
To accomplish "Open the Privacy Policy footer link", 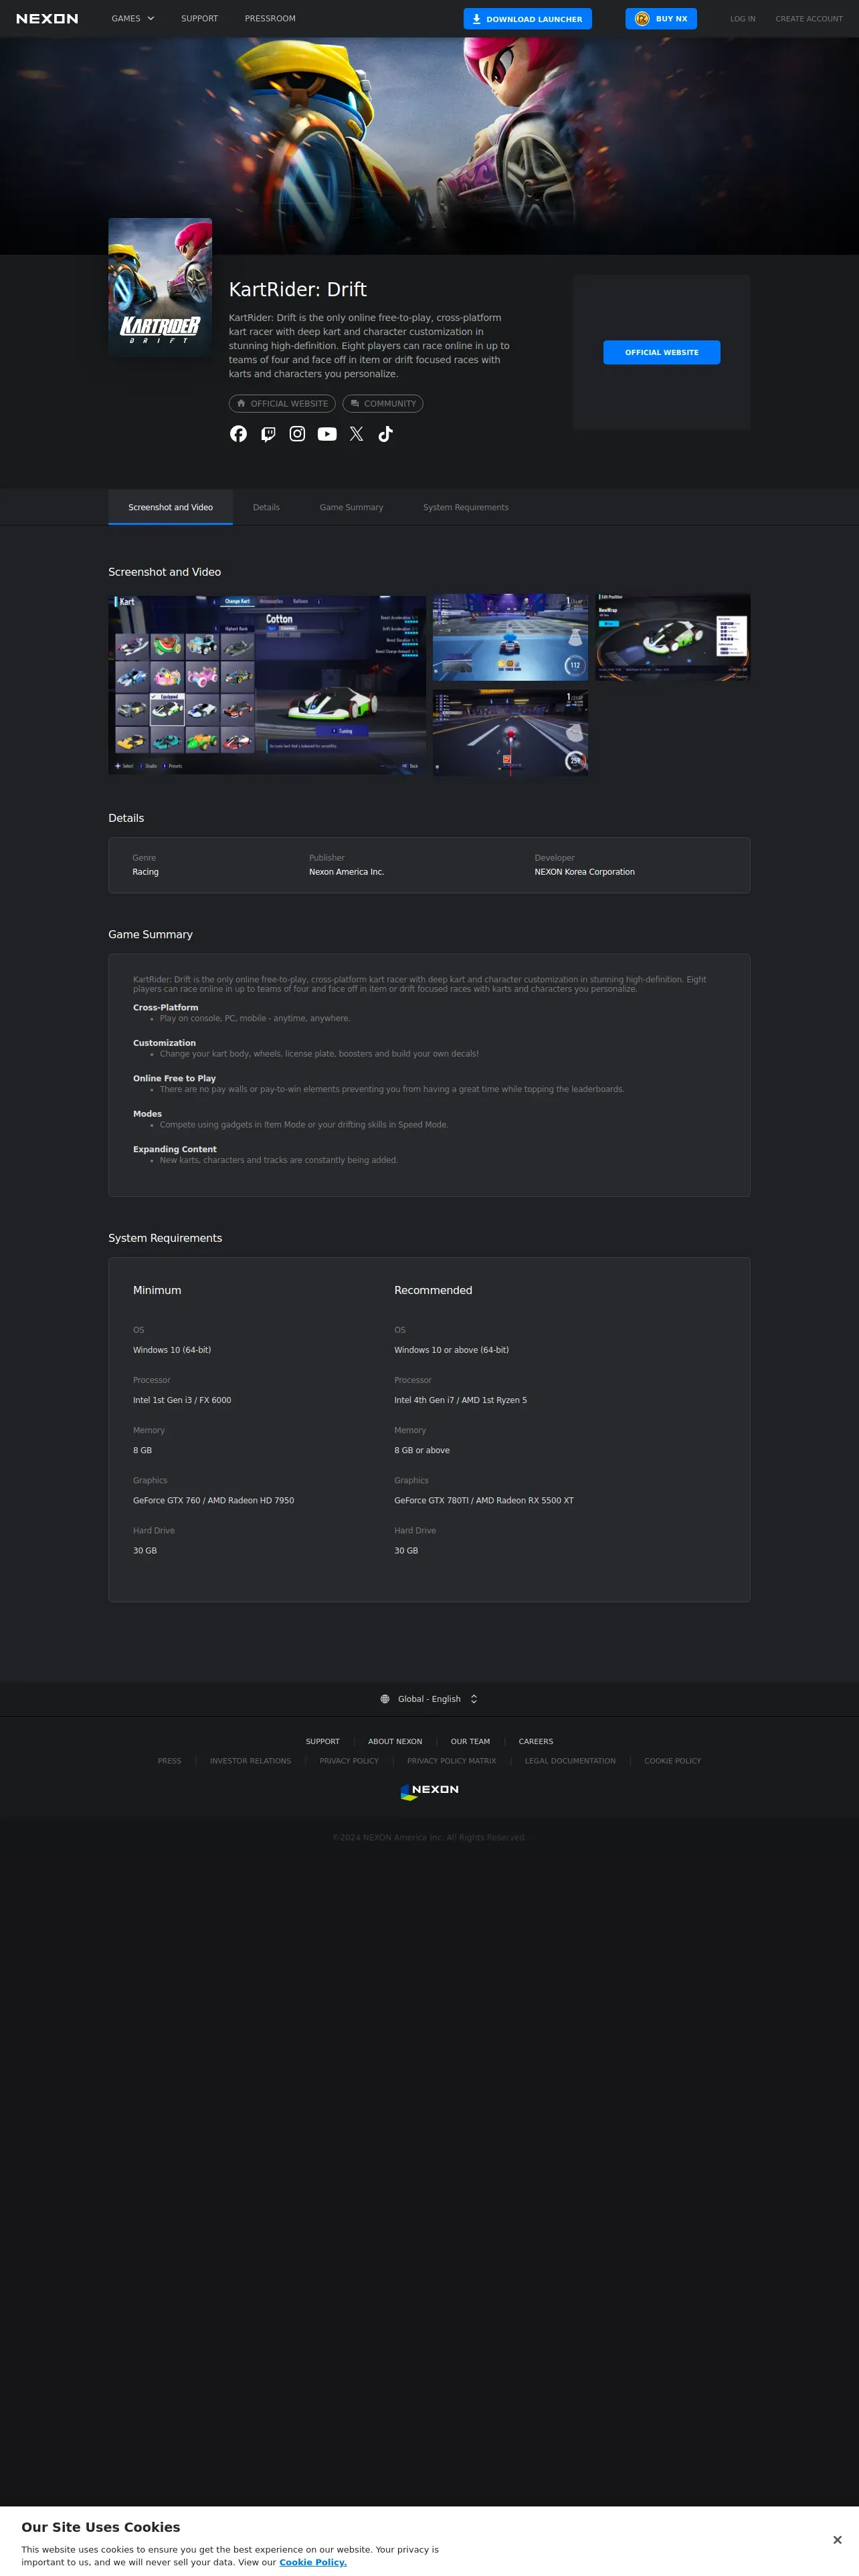I will 349,1761.
